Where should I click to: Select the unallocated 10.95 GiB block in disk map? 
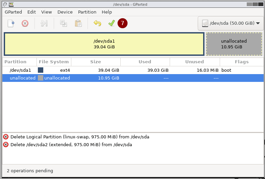[234, 44]
